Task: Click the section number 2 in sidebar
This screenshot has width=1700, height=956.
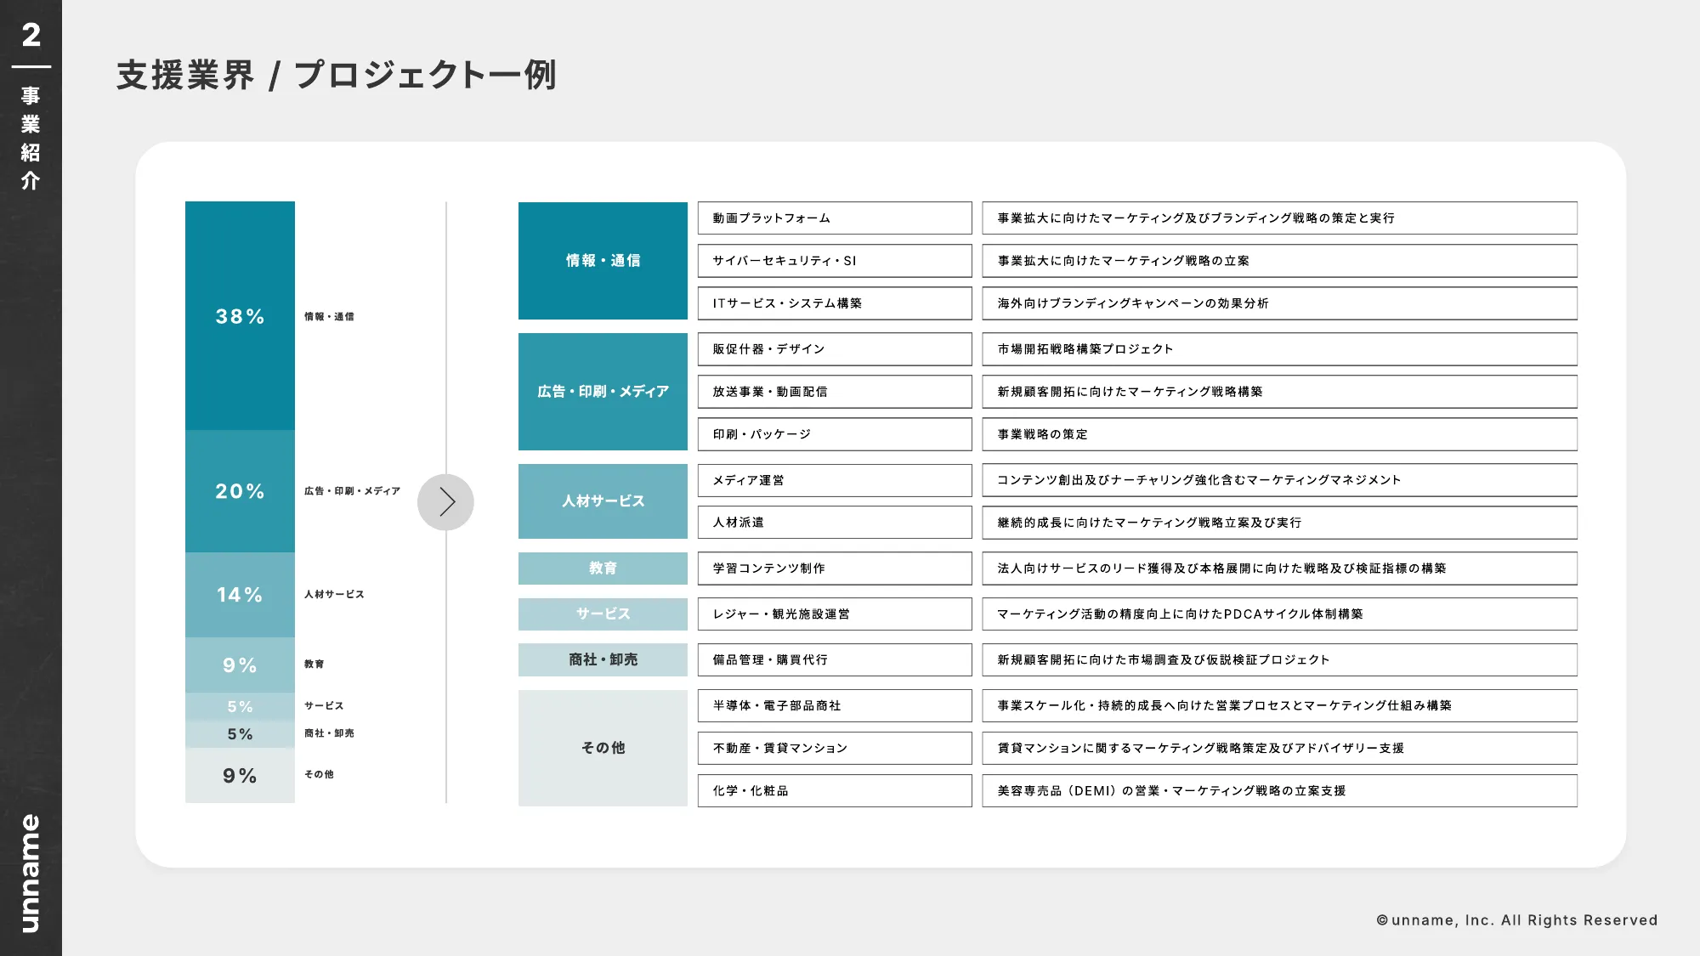Action: pyautogui.click(x=31, y=35)
